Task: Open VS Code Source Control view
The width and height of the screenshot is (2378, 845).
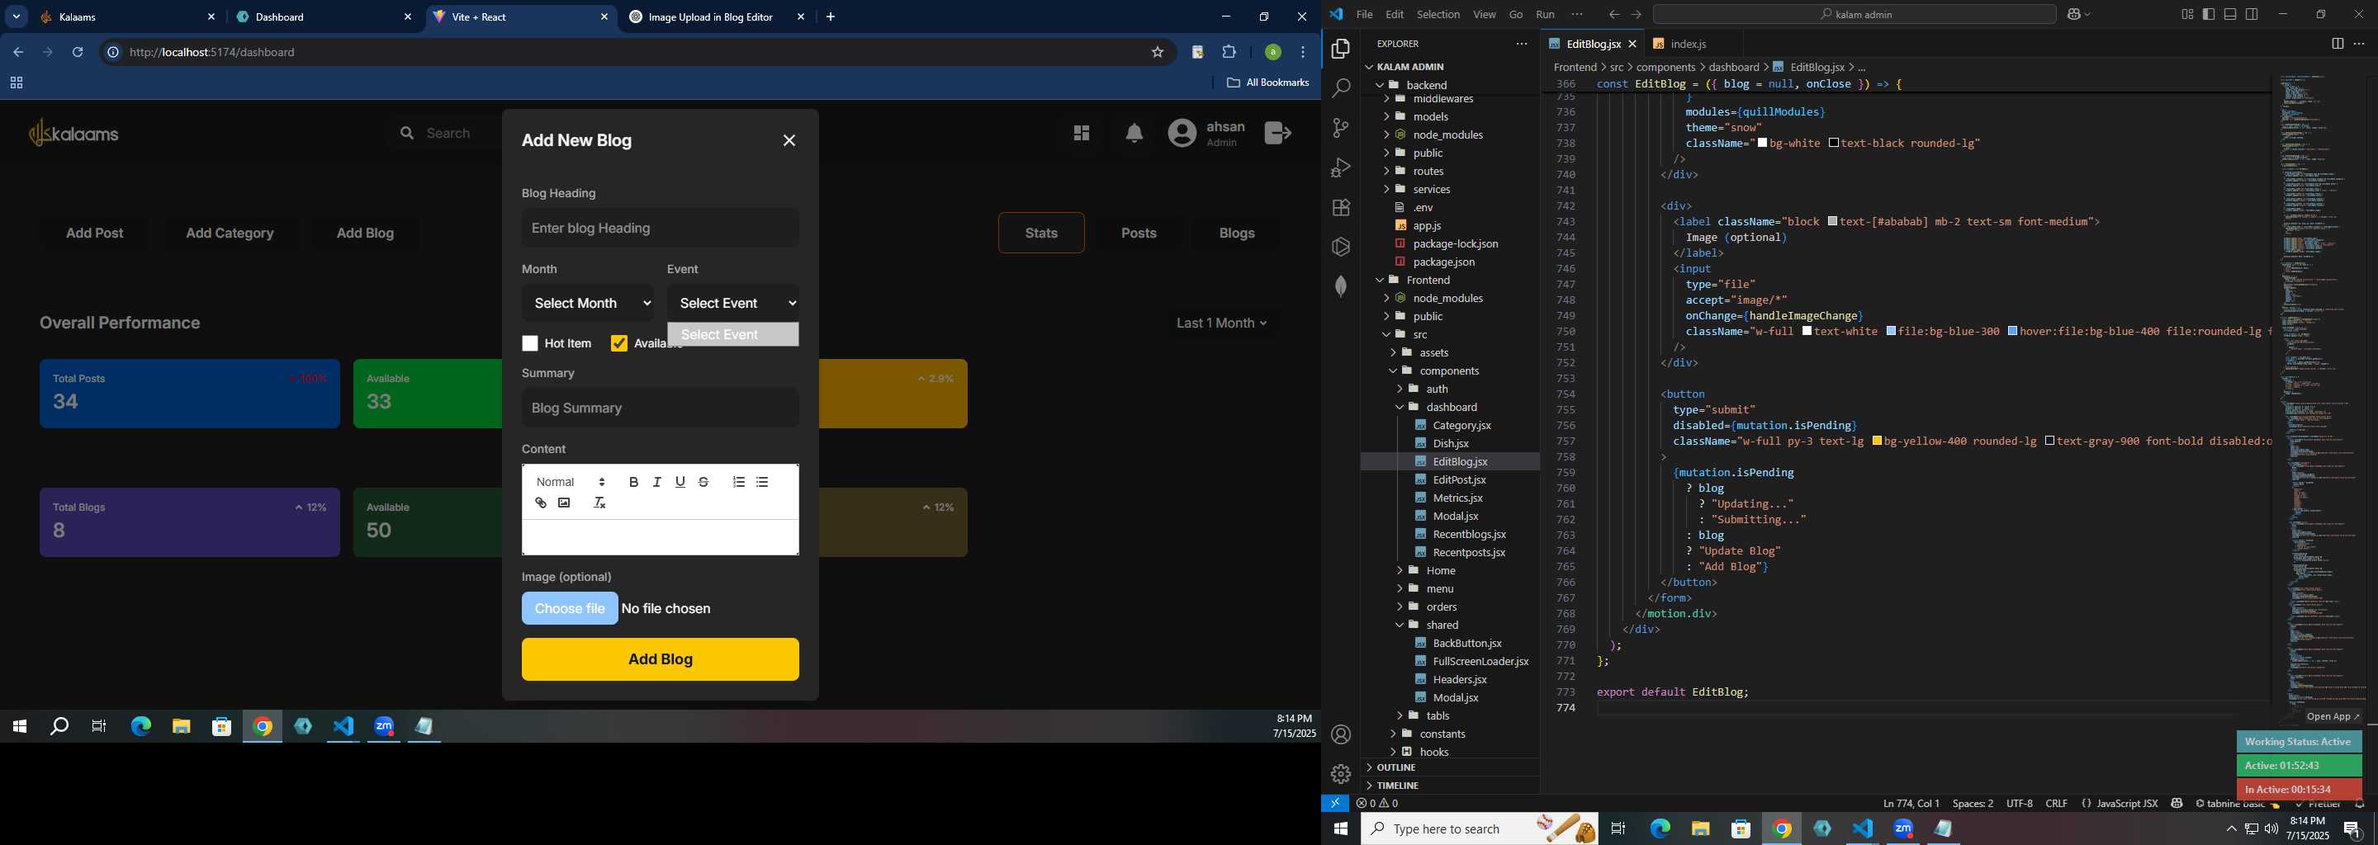Action: [1341, 127]
